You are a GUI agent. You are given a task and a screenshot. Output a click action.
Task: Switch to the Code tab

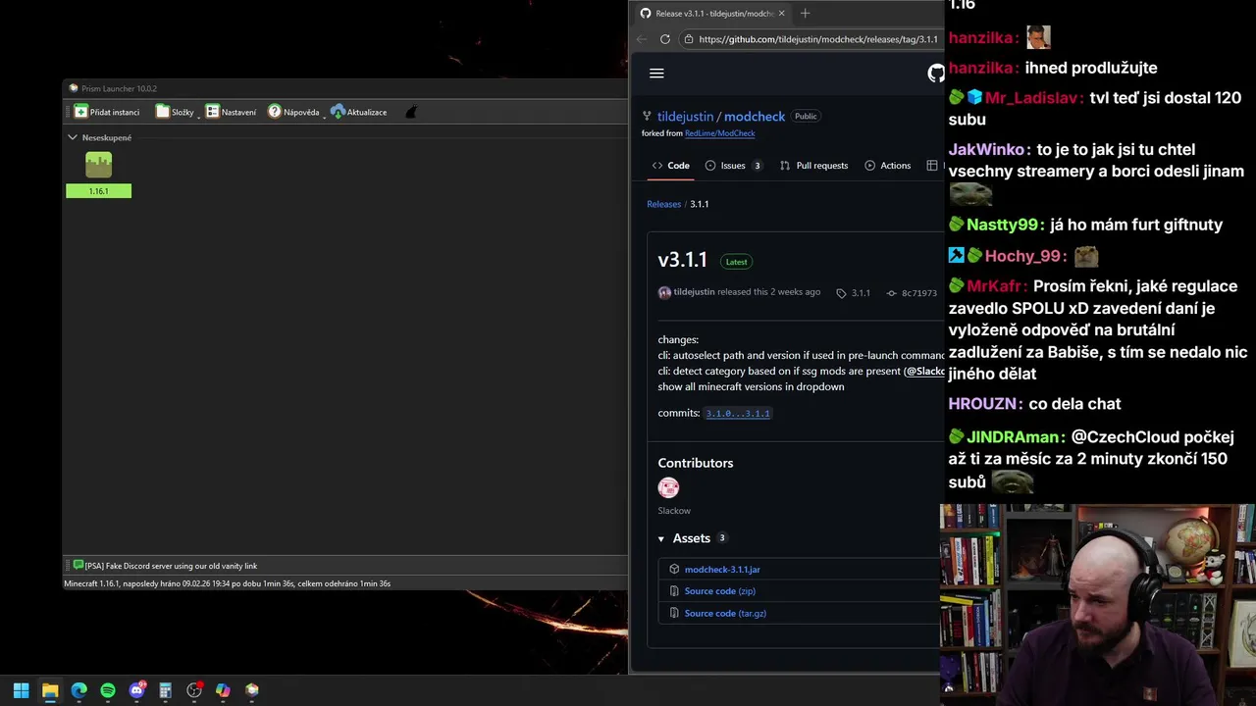(x=671, y=166)
